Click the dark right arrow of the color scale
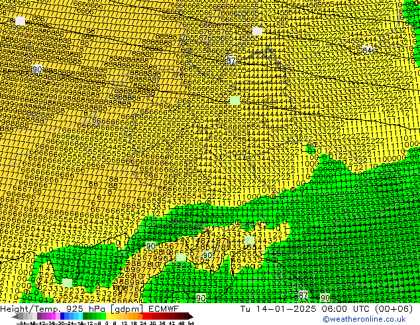Image resolution: width=420 pixels, height=325 pixels. pyautogui.click(x=191, y=316)
